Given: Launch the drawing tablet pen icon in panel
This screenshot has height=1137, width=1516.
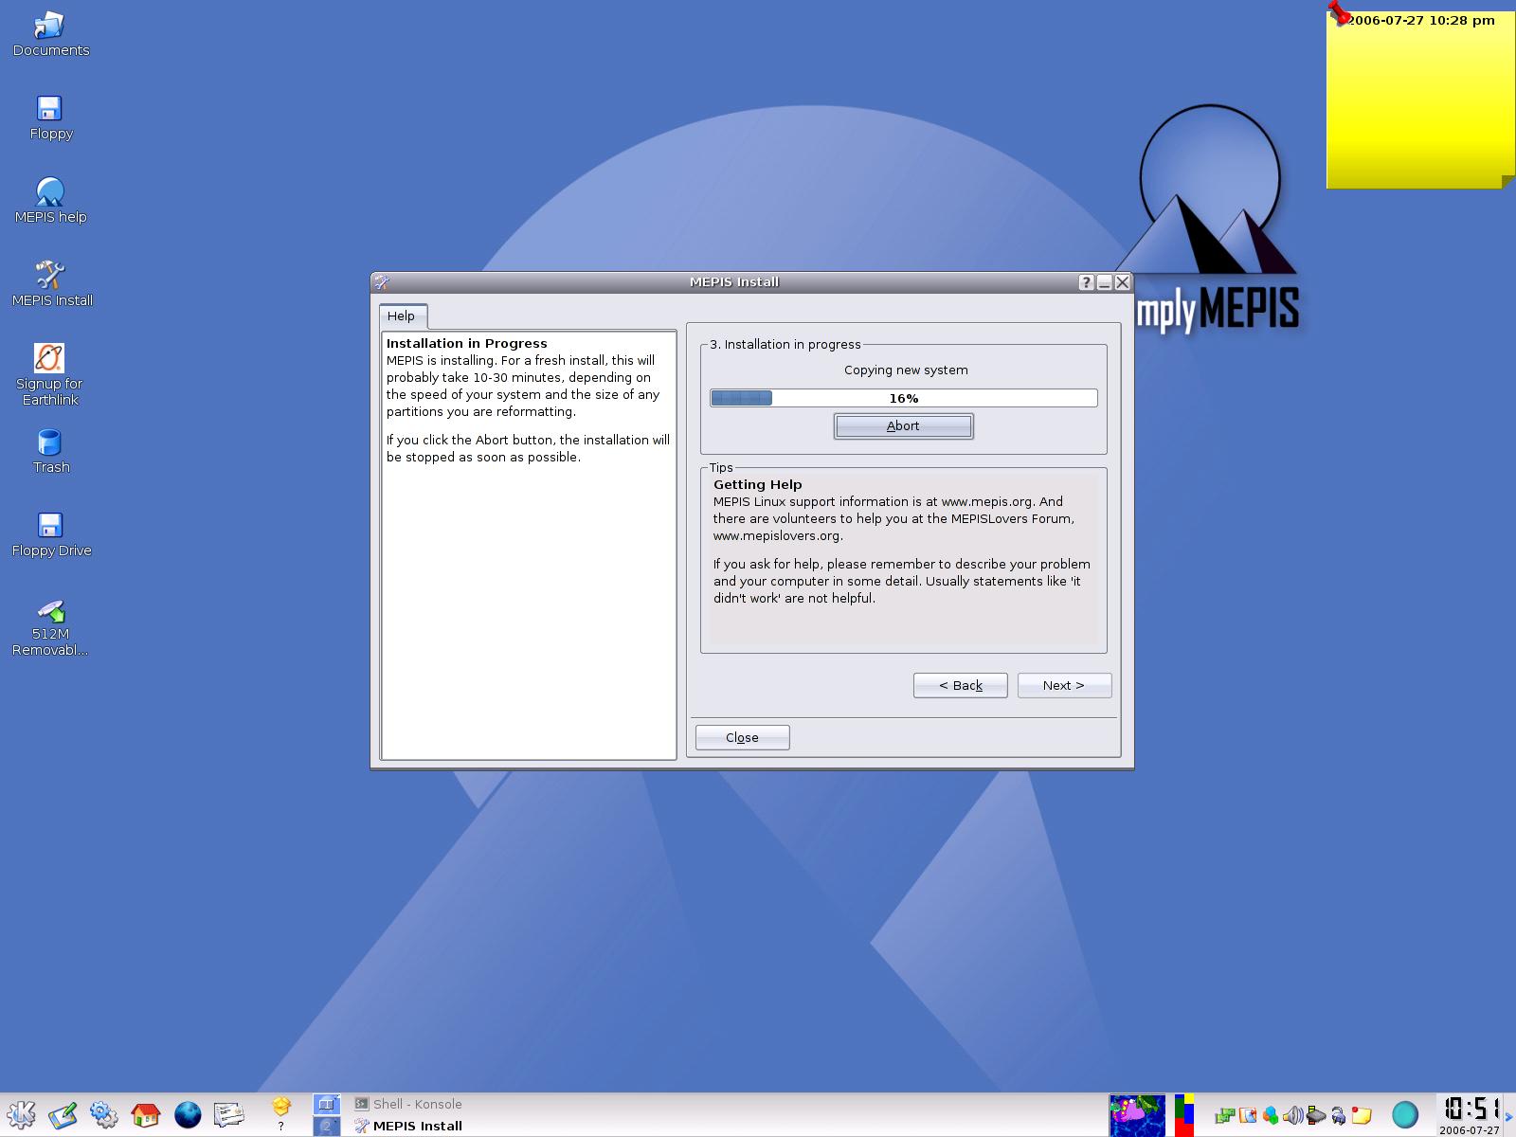Looking at the screenshot, I should 63,1114.
